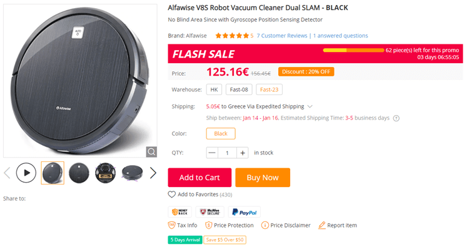Image resolution: width=469 pixels, height=247 pixels.
Task: Click the magnifier zoom icon on product image
Action: pos(151,152)
